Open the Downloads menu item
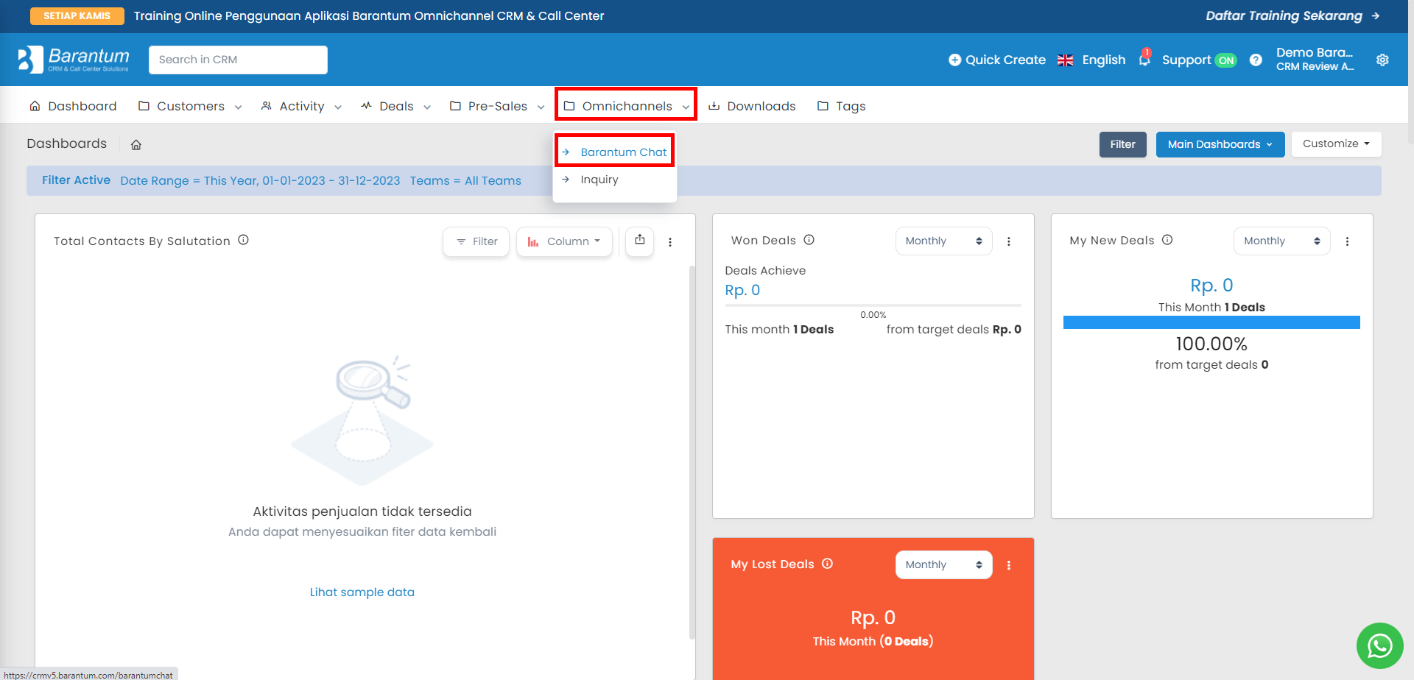Image resolution: width=1414 pixels, height=680 pixels. pos(752,106)
